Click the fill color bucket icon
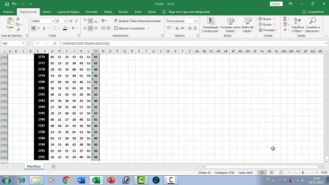This screenshot has width=329, height=185. pos(65,28)
